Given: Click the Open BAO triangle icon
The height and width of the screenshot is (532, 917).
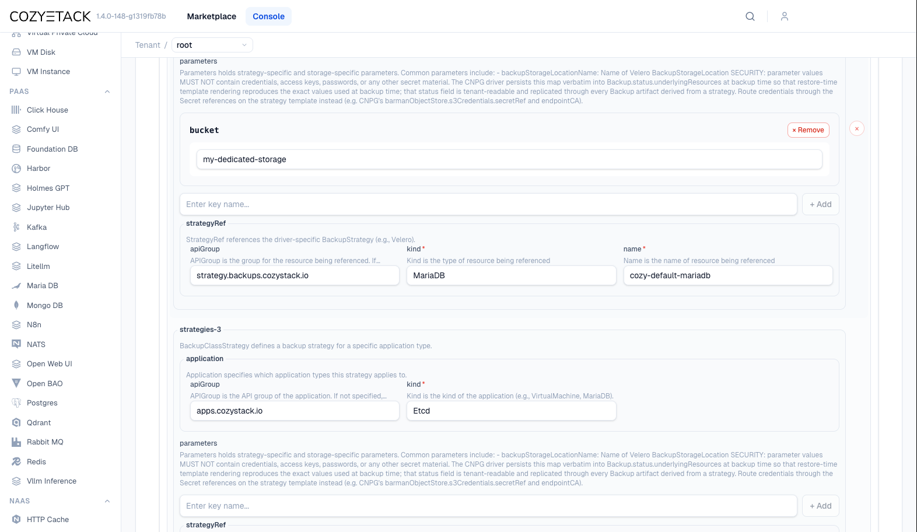Looking at the screenshot, I should tap(16, 384).
